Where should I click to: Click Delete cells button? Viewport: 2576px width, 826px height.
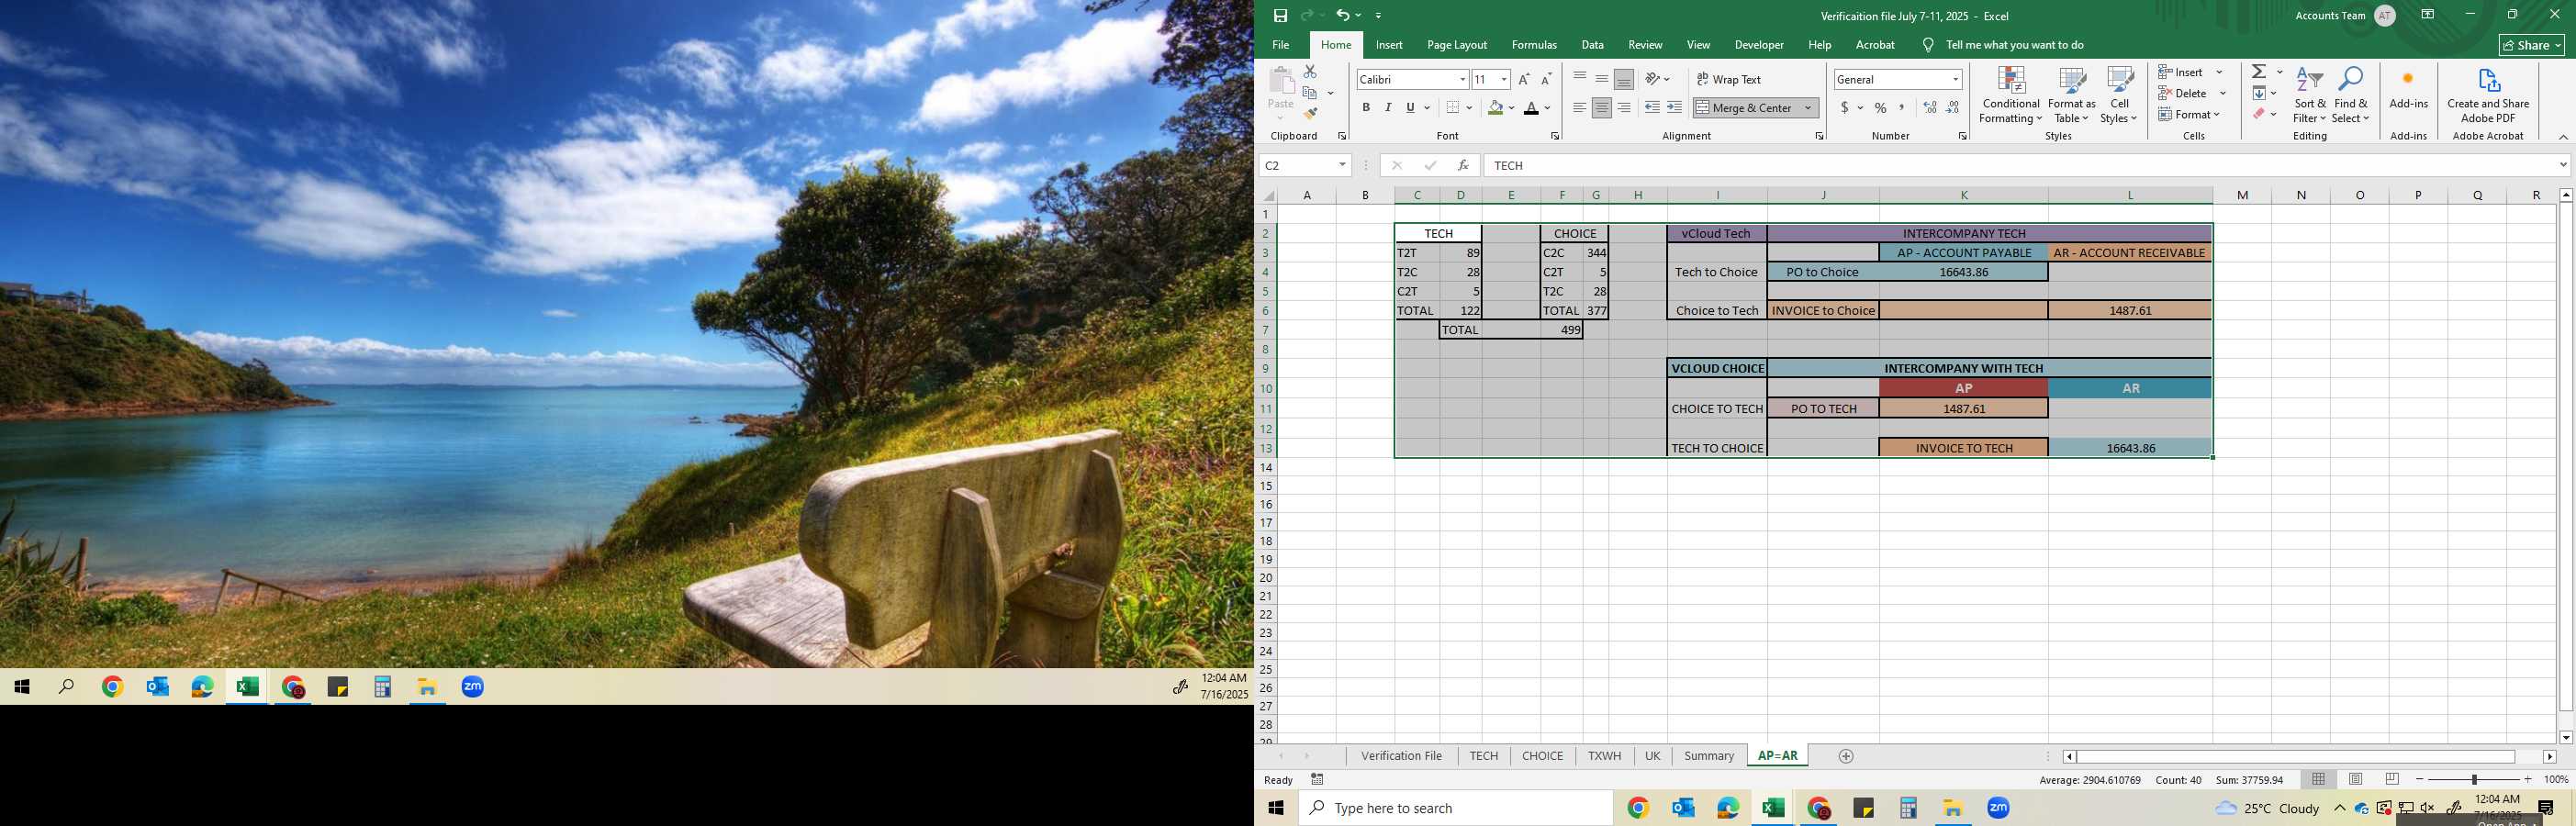point(2183,93)
